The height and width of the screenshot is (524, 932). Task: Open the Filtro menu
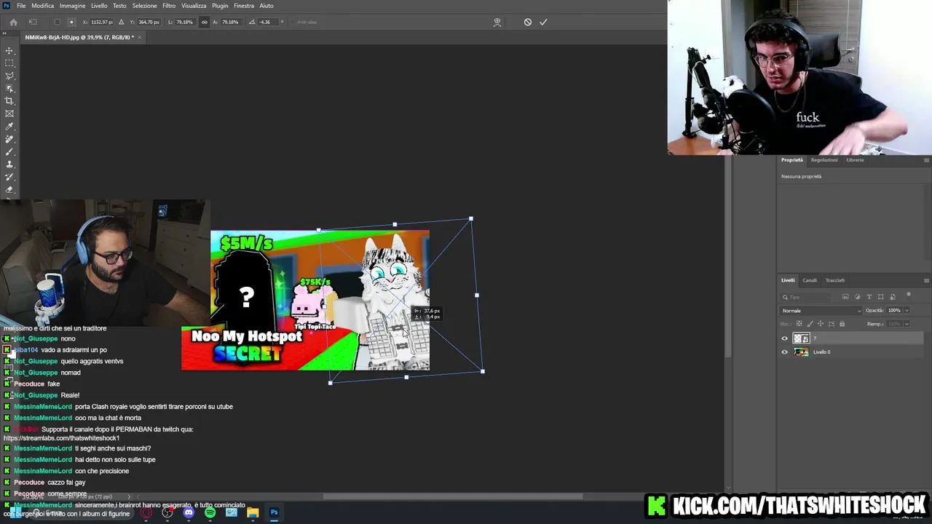169,6
